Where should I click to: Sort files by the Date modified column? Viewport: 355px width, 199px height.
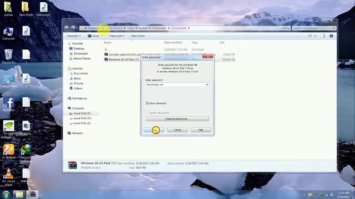[x=173, y=43]
